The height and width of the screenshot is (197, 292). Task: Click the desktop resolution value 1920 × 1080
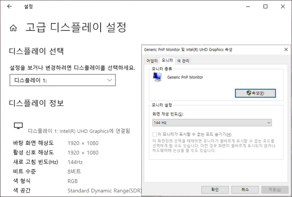(x=83, y=143)
